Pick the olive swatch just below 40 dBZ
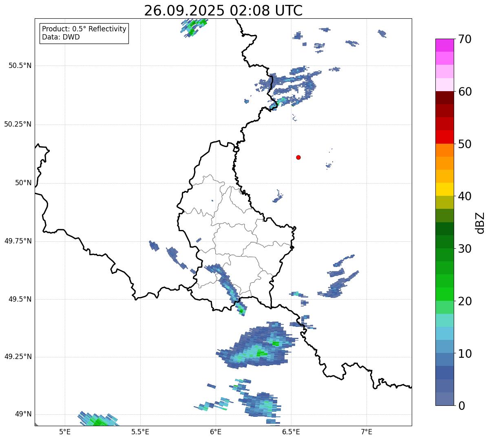This screenshot has width=490, height=440. click(445, 202)
